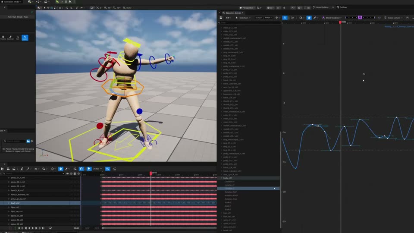This screenshot has height=233, width=414.
Task: Open the add content icon dropdown in the top toolbar
Action: click(30, 2)
